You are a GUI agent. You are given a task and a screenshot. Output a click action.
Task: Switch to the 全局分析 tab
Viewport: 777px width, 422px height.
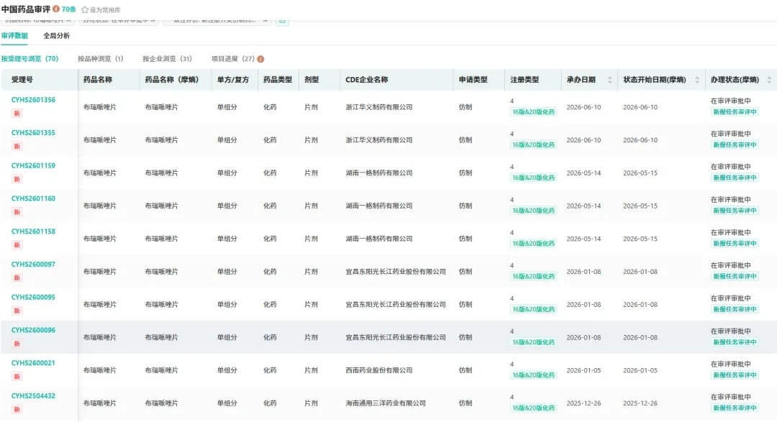[57, 36]
